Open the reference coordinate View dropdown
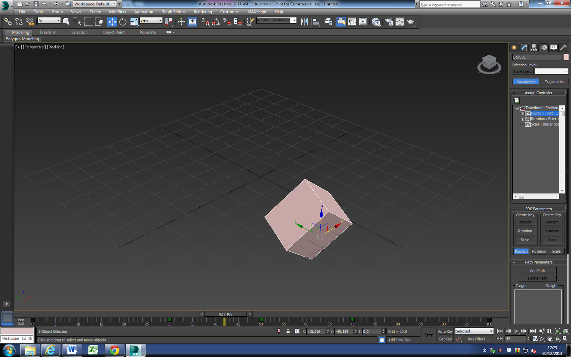The height and width of the screenshot is (357, 571). pos(151,20)
